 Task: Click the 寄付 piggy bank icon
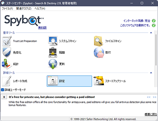click(x=99, y=53)
